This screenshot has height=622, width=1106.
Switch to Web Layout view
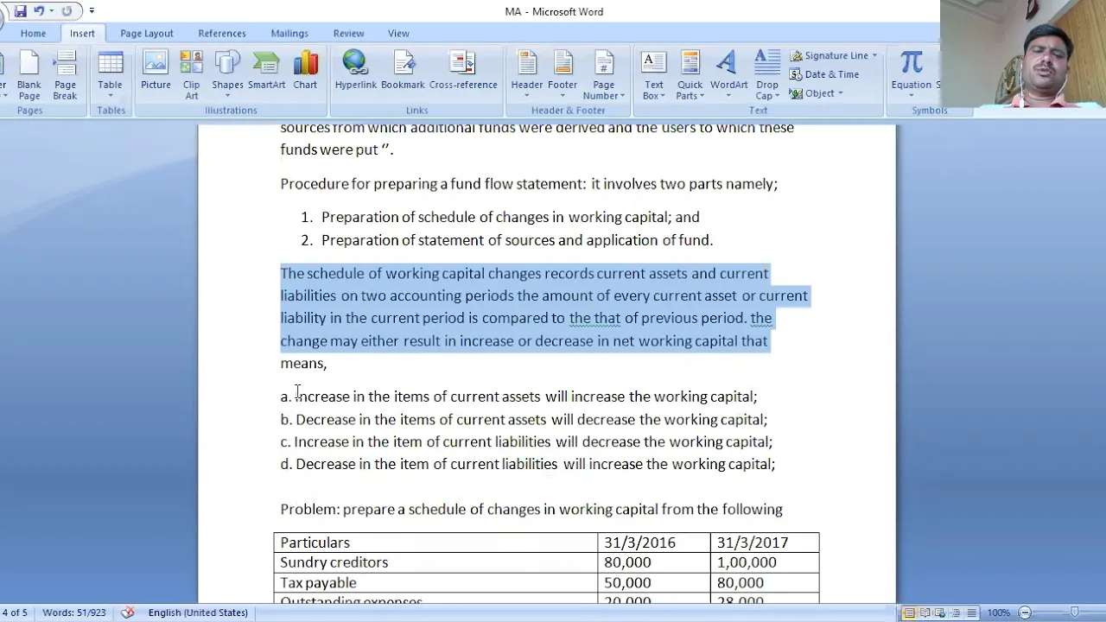pyautogui.click(x=940, y=612)
